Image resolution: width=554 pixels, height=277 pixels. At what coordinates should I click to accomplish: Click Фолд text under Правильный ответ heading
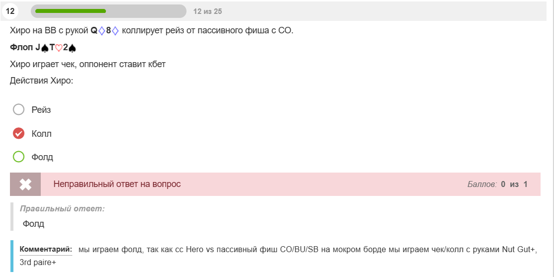[x=33, y=224]
